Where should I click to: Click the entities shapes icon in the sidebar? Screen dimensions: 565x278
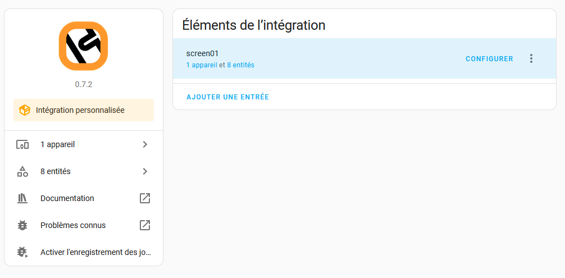(22, 171)
